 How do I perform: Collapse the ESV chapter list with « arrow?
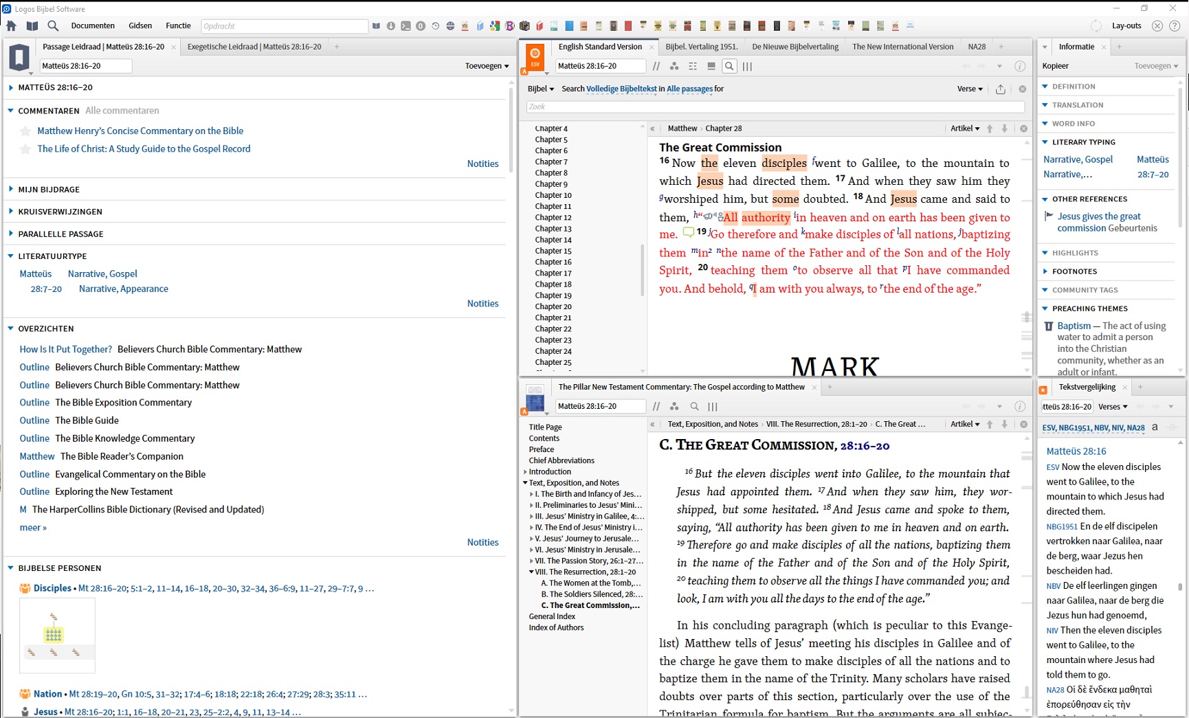(652, 128)
